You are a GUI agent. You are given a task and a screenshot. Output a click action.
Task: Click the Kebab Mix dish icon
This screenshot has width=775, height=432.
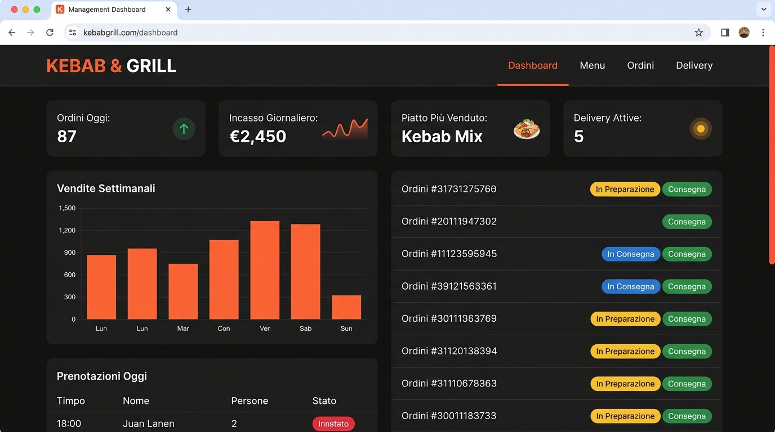[x=526, y=128]
